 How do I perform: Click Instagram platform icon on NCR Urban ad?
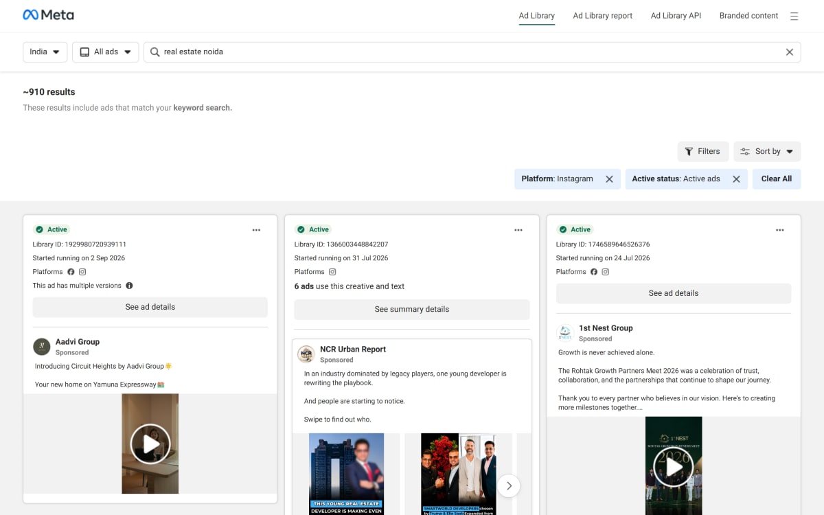[332, 272]
